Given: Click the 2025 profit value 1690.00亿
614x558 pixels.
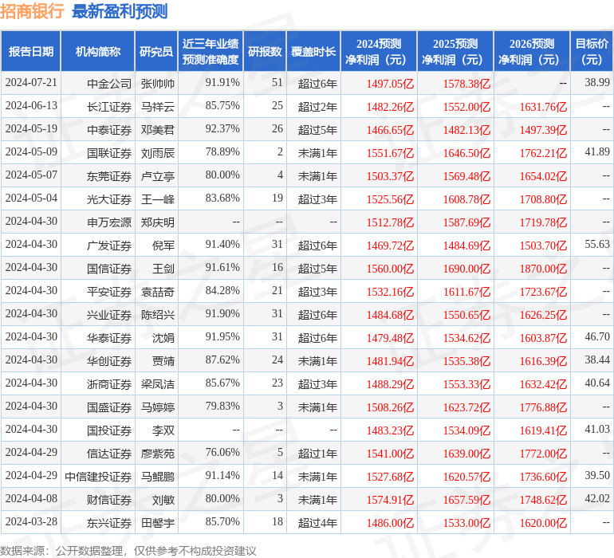Looking at the screenshot, I should (x=466, y=269).
